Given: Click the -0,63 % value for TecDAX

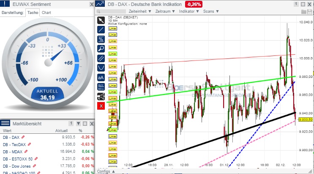Looking at the screenshot, I should coord(87,144).
